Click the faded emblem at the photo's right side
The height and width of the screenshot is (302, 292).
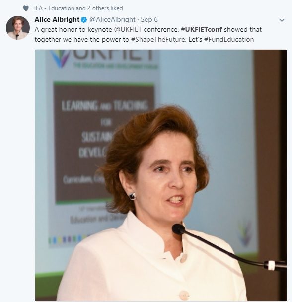click(x=245, y=233)
